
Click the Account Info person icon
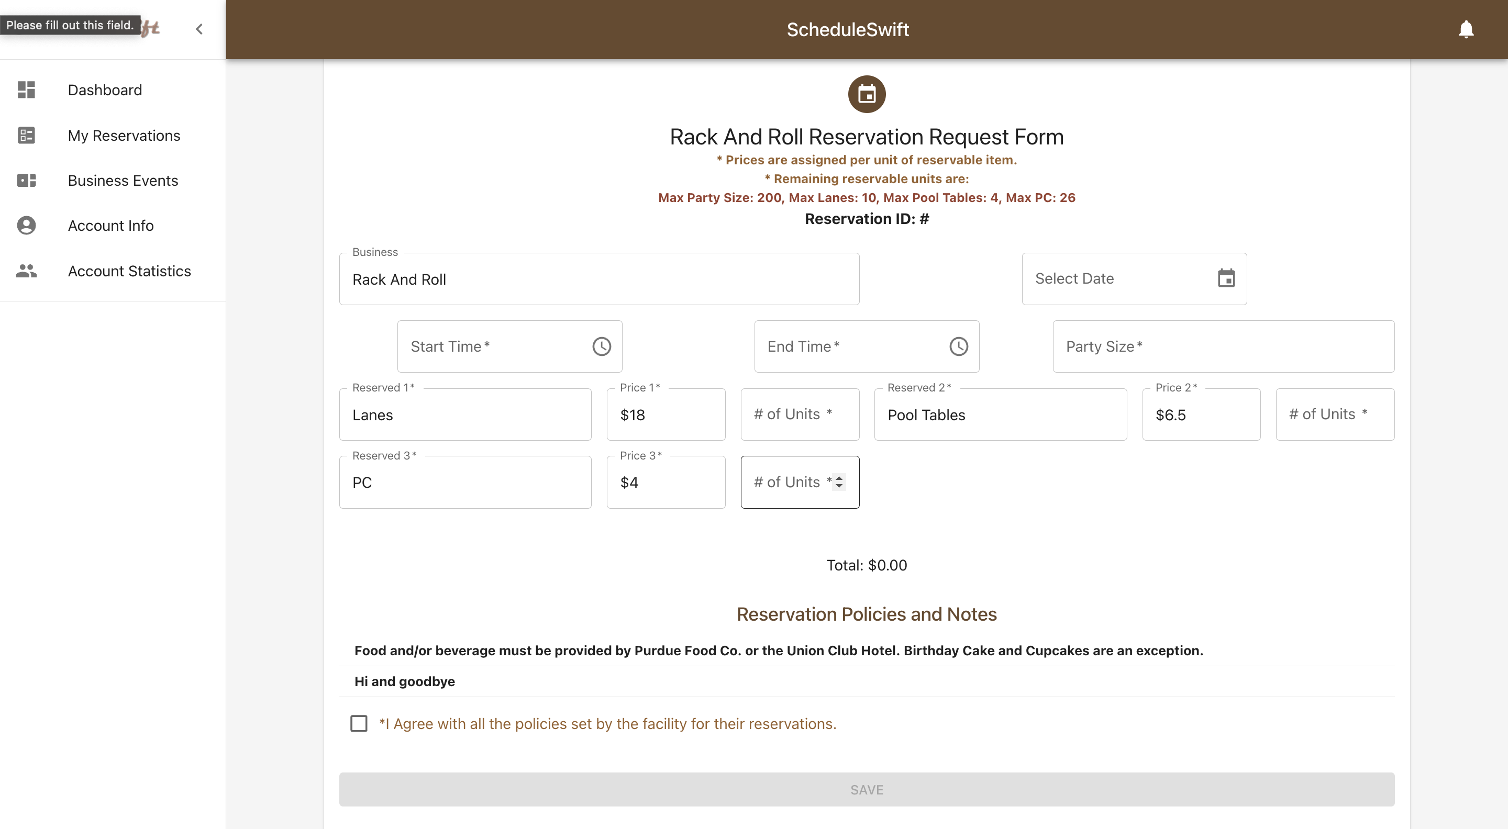click(26, 225)
